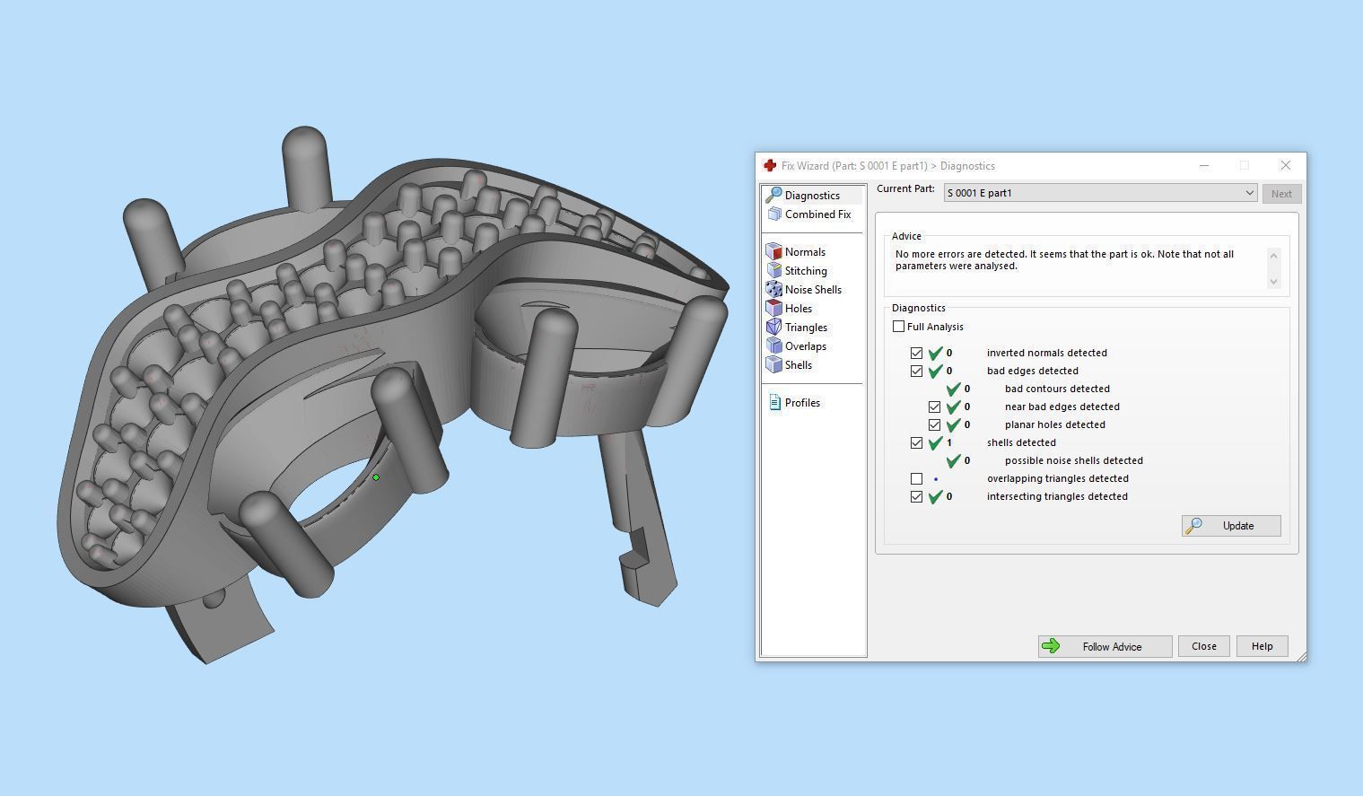Screen dimensions: 1363x796
Task: Click the magnifier icon on Update button
Action: (x=1193, y=526)
